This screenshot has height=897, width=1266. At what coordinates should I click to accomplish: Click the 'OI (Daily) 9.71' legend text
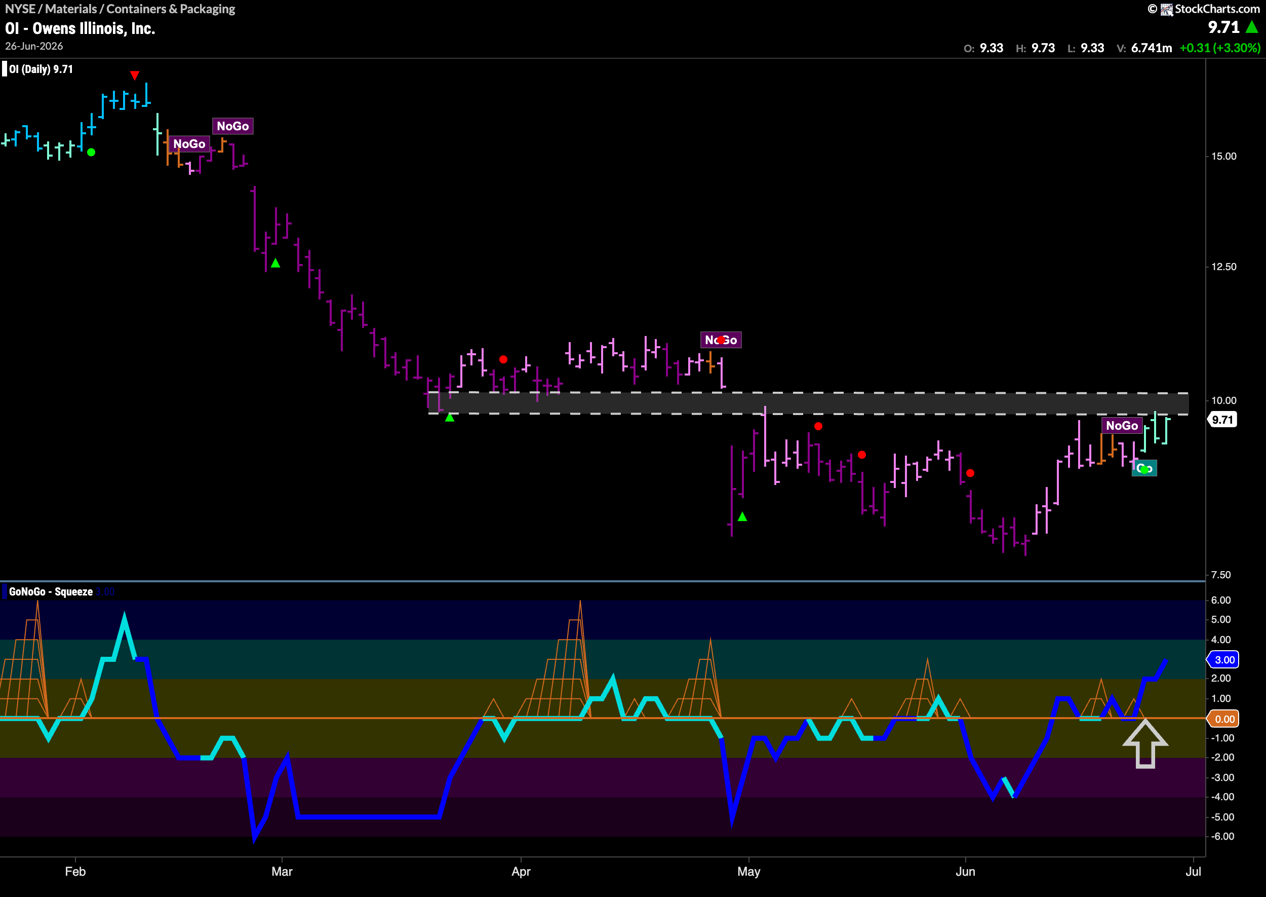point(41,69)
